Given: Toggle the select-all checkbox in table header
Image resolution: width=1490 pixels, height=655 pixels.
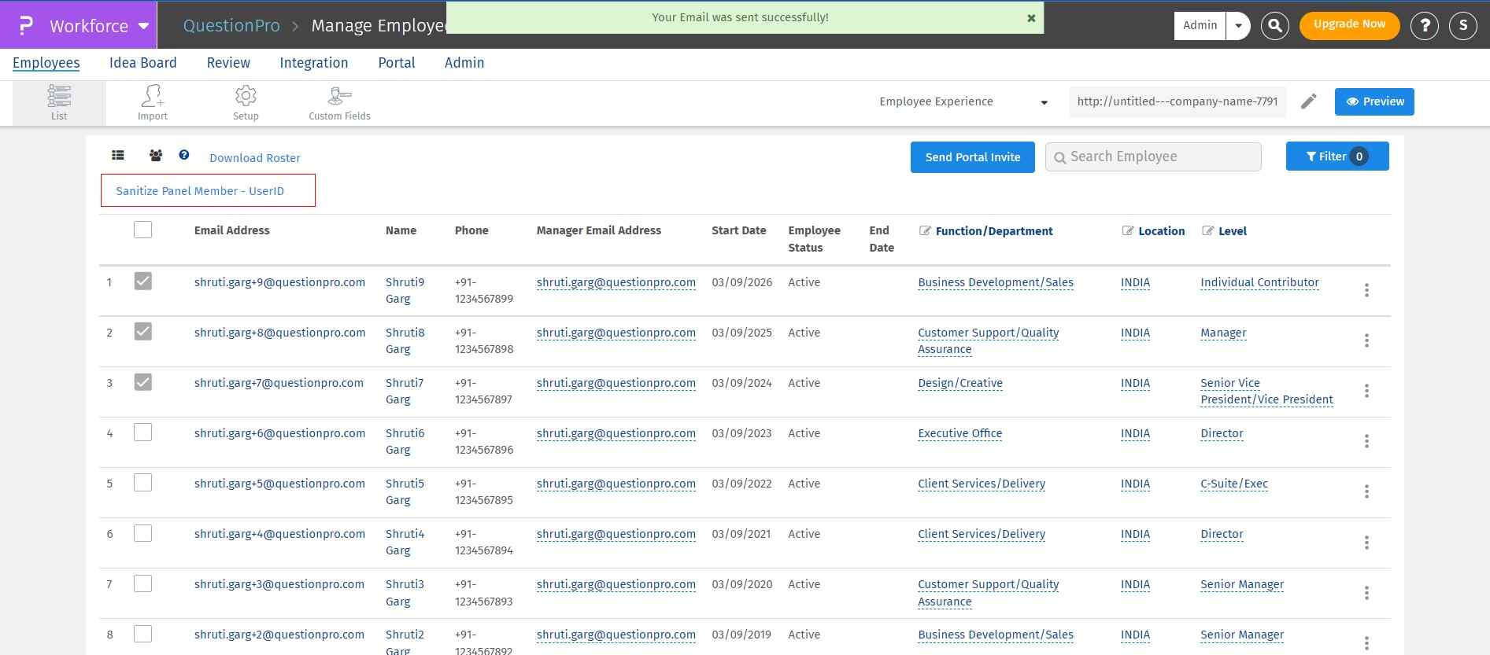Looking at the screenshot, I should 142,230.
